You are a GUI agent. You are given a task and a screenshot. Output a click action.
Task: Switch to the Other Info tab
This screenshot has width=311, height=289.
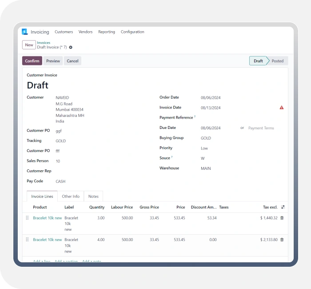pos(71,197)
